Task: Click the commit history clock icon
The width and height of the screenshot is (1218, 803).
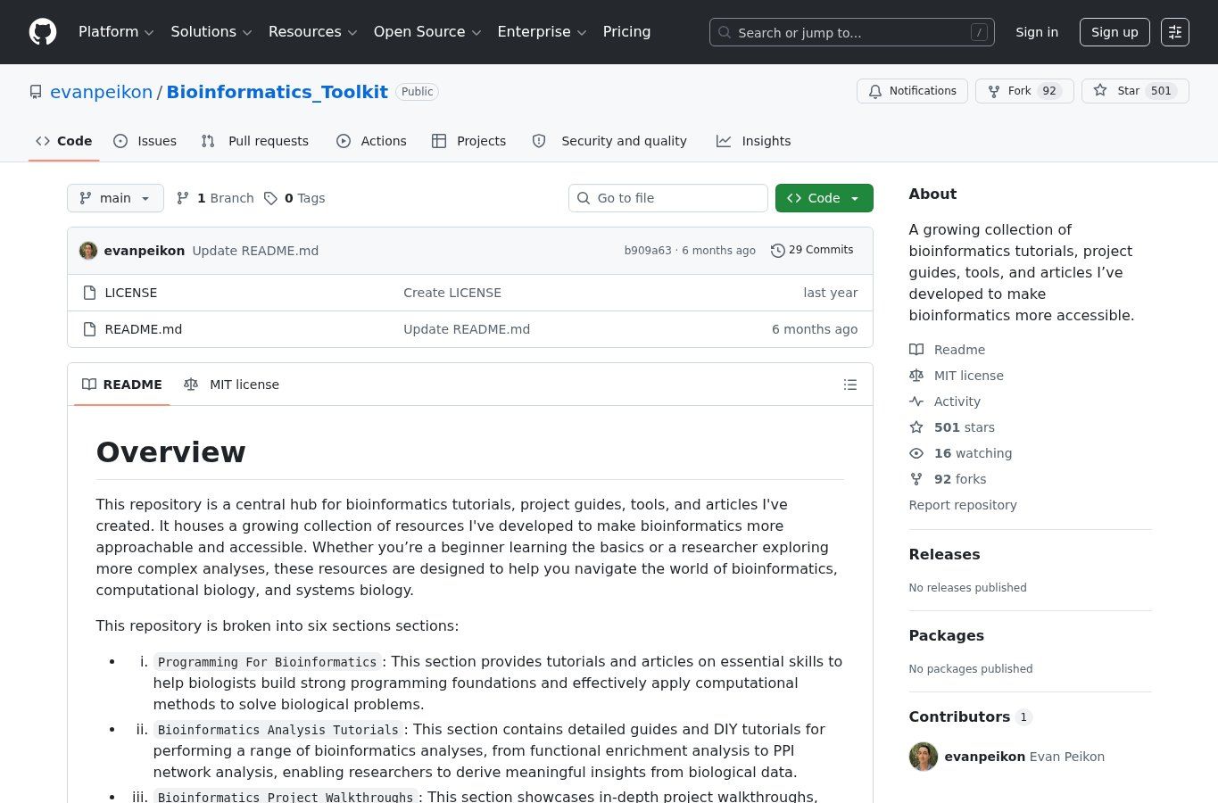Action: point(778,251)
